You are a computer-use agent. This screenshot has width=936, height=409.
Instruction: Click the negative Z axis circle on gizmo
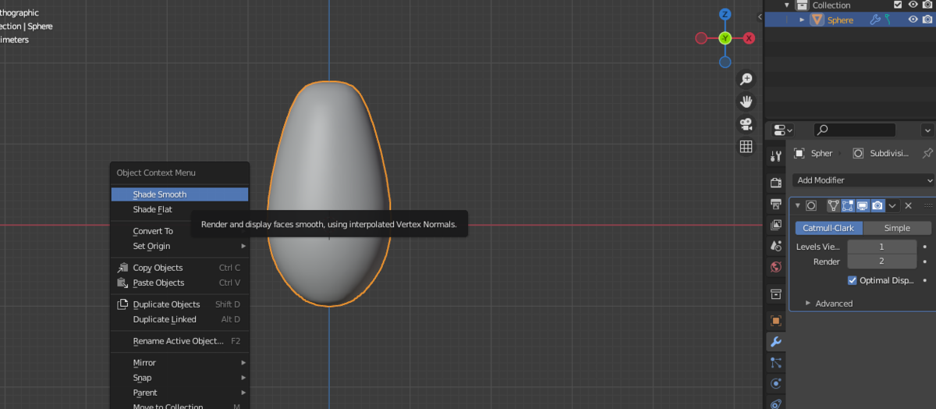tap(725, 62)
